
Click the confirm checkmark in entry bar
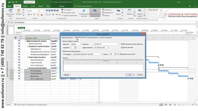(12, 22)
